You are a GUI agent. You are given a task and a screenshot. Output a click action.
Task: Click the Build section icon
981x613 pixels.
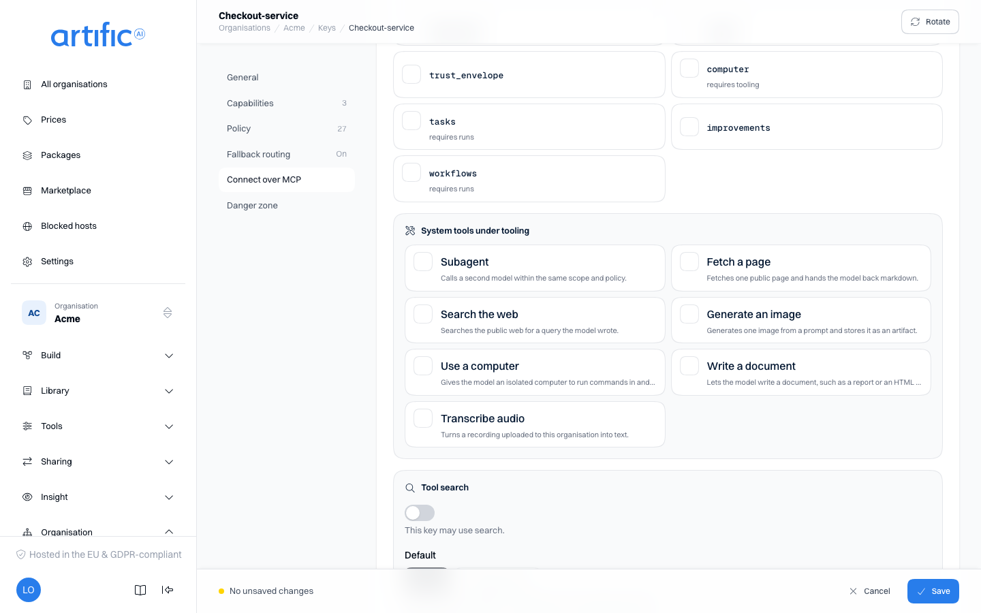pyautogui.click(x=27, y=356)
